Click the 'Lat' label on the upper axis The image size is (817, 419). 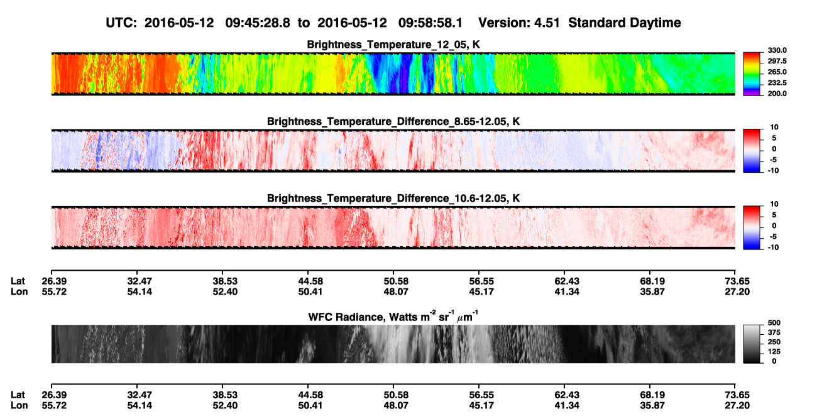pyautogui.click(x=18, y=281)
